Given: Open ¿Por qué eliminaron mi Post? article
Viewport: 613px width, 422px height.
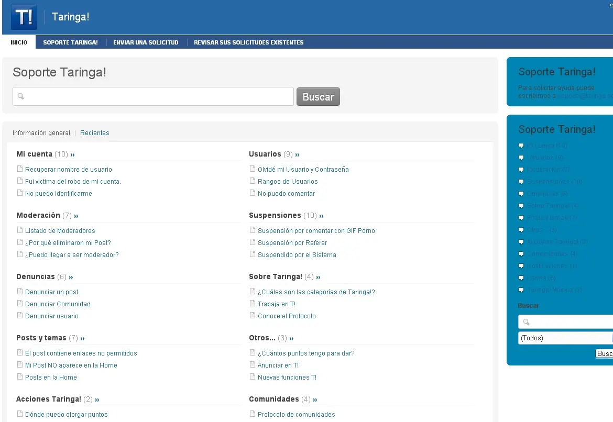Looking at the screenshot, I should (68, 242).
